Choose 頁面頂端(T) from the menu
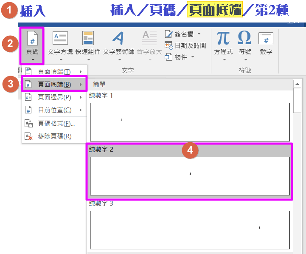306x254 pixels. click(54, 72)
